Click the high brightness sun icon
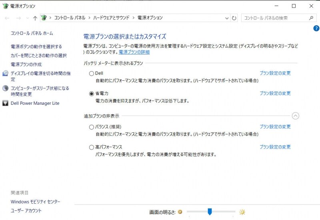The height and width of the screenshot is (220, 320). tap(242, 212)
